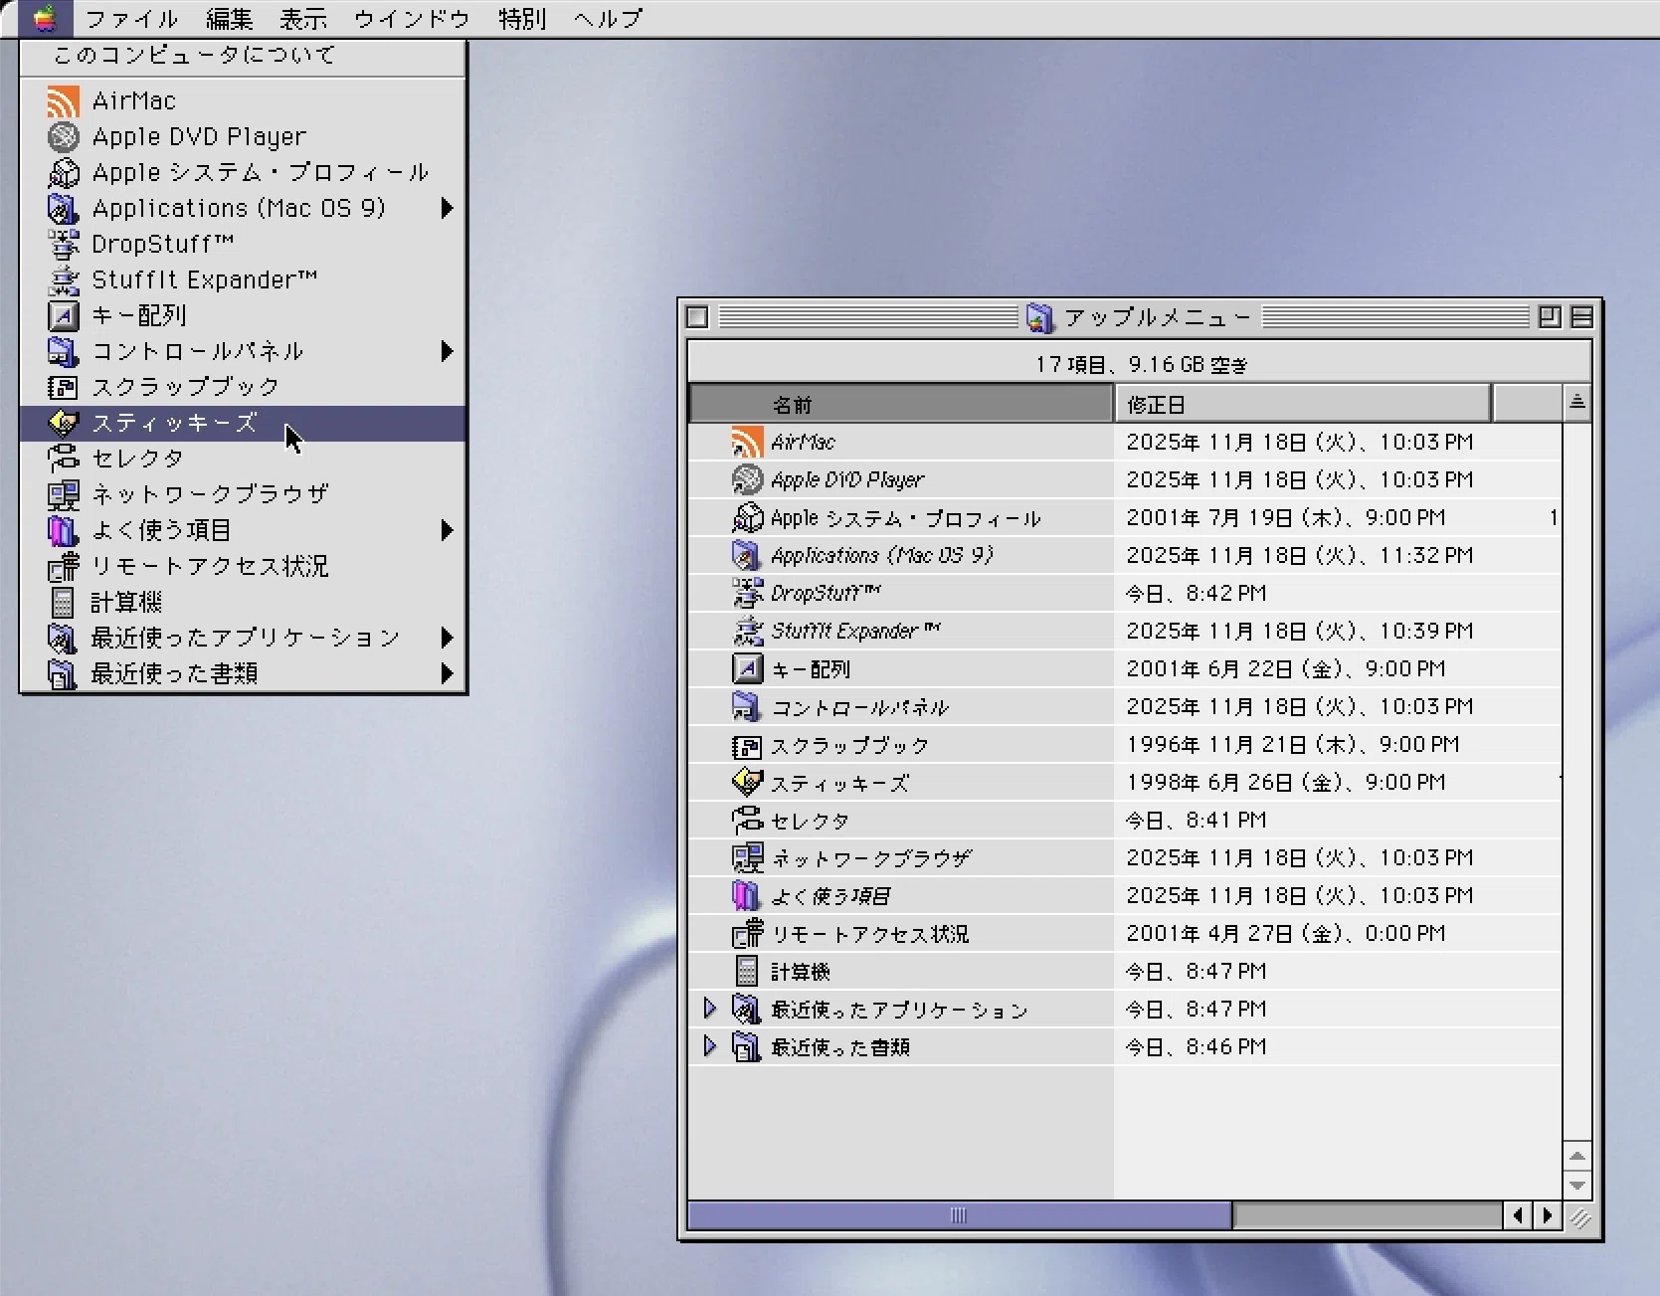Select StuffIt Expander icon in window list

(x=747, y=632)
